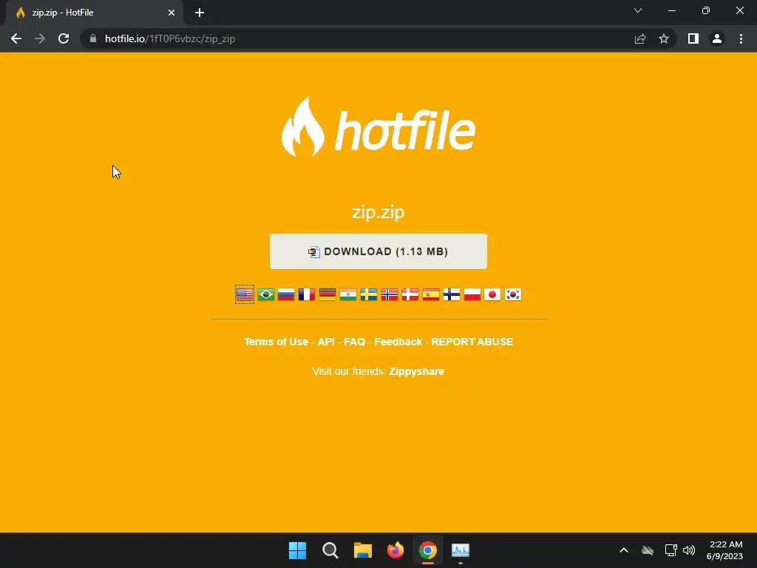Open the Terms of Use link
This screenshot has width=757, height=568.
click(x=276, y=342)
